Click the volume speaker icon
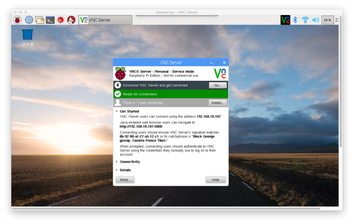354x224 pixels. click(315, 20)
